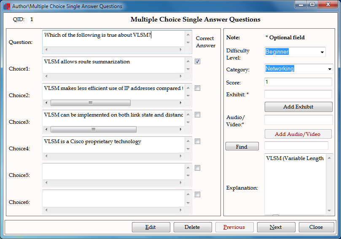The image size is (341, 239).
Task: Click the application icon in title bar
Action: click(x=7, y=6)
